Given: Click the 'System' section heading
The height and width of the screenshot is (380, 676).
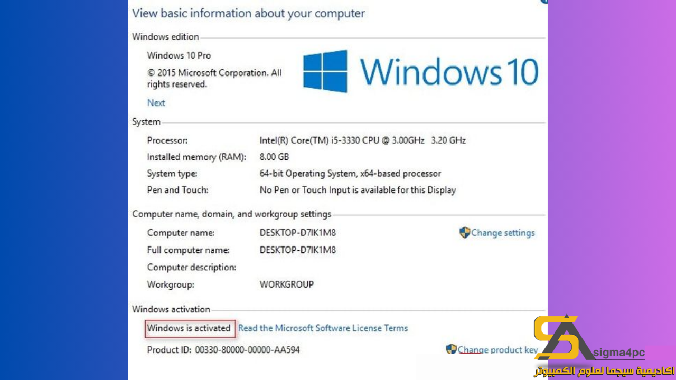Looking at the screenshot, I should click(146, 121).
